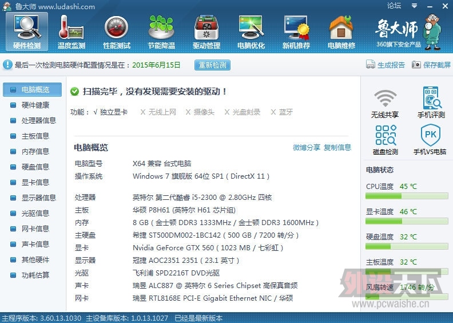Open the 论坛 forum link
Screen dimensions: 453x323
394,6
